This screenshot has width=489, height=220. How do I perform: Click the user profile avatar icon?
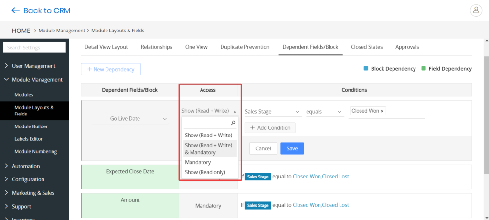coord(476,10)
